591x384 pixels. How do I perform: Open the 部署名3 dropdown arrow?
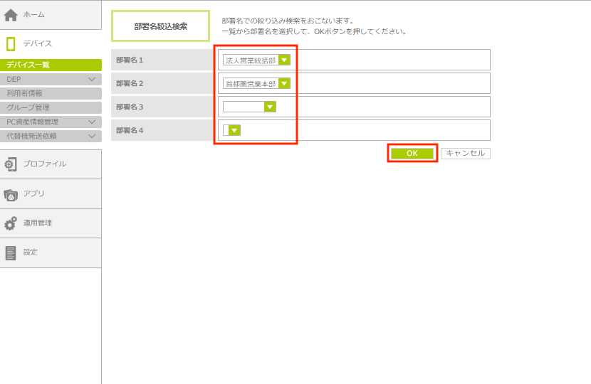(x=270, y=107)
